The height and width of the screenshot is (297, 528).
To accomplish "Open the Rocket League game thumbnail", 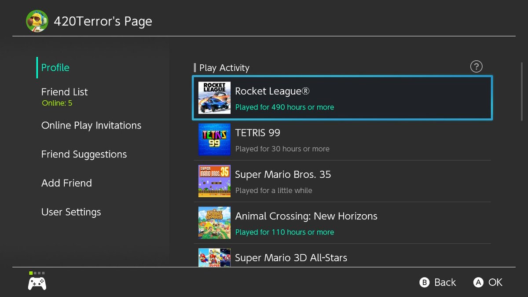I will (x=214, y=98).
